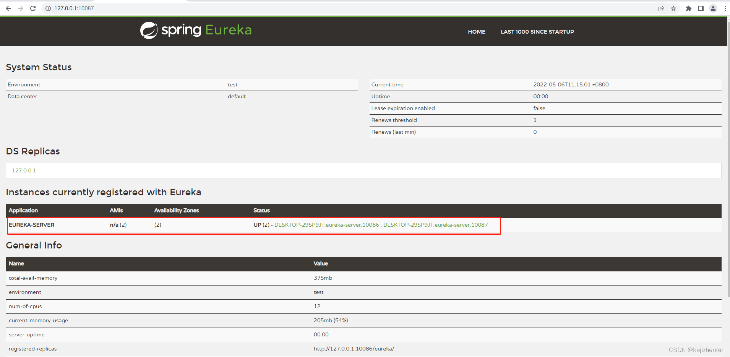Viewport: 730px width, 357px height.
Task: Click the n/a (2) AMIs cell
Action: point(118,225)
